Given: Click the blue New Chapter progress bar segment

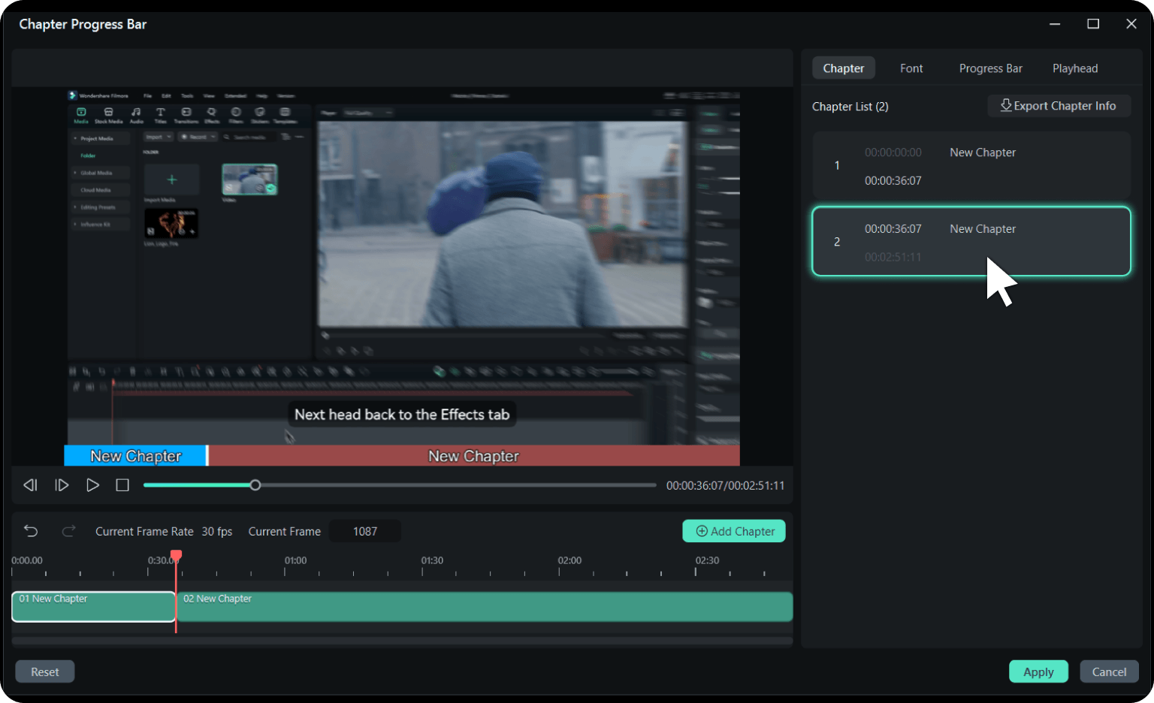Looking at the screenshot, I should pos(135,456).
